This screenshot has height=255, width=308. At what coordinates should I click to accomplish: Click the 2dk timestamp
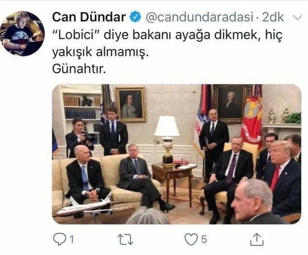click(273, 17)
